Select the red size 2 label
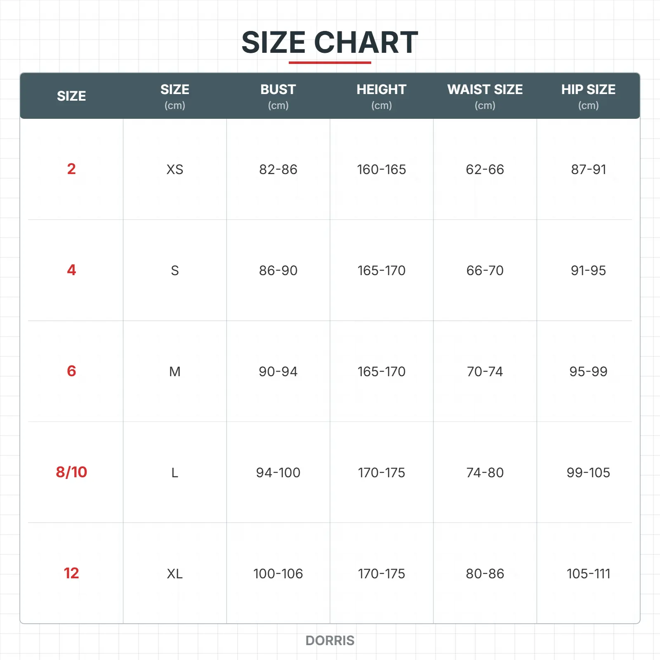The width and height of the screenshot is (660, 660). [71, 169]
